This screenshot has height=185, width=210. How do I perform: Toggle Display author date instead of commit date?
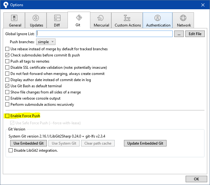point(7,80)
